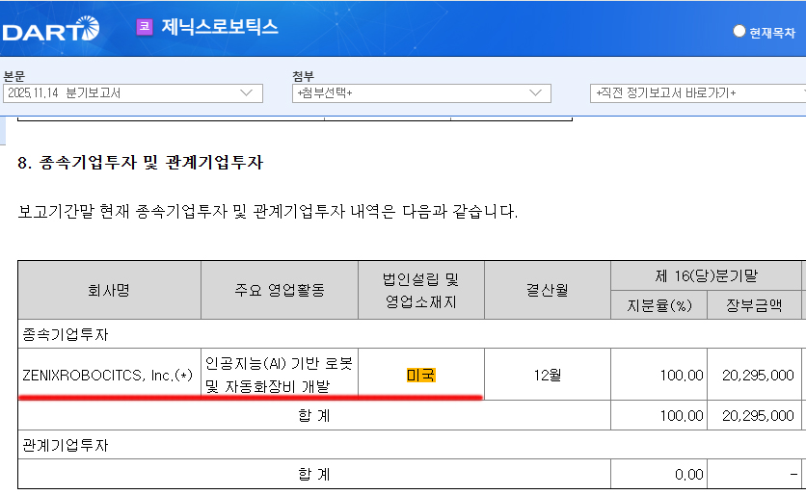The image size is (806, 495).
Task: Open 직전 정기보고서 바로가기 dropdown
Action: pyautogui.click(x=698, y=93)
